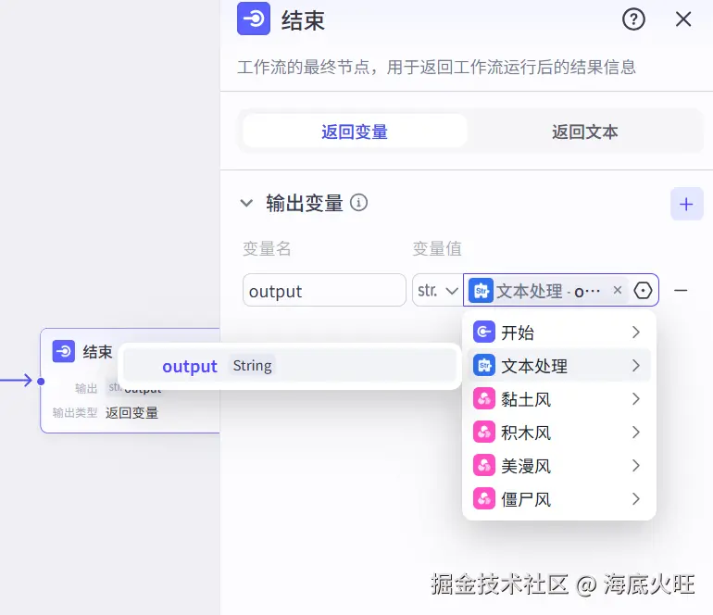
Task: Switch to the 返回变量 tab
Action: pyautogui.click(x=355, y=132)
